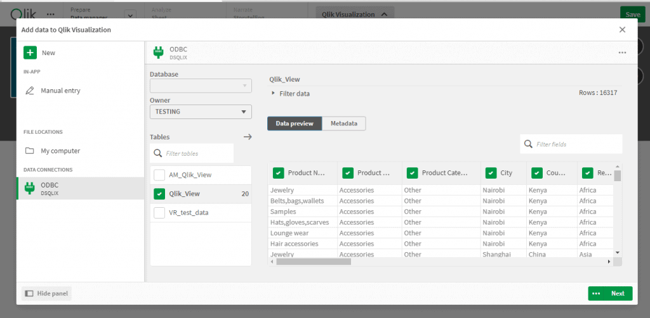Uncheck the Product N... field checkbox

pos(278,173)
